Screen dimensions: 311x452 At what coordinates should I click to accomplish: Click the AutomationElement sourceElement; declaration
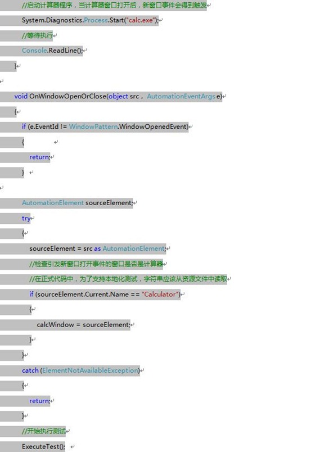point(77,202)
